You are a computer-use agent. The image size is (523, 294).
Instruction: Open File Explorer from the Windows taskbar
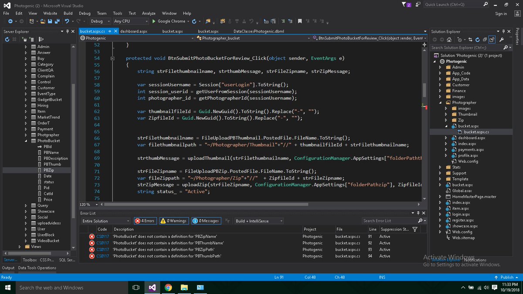[x=184, y=287]
